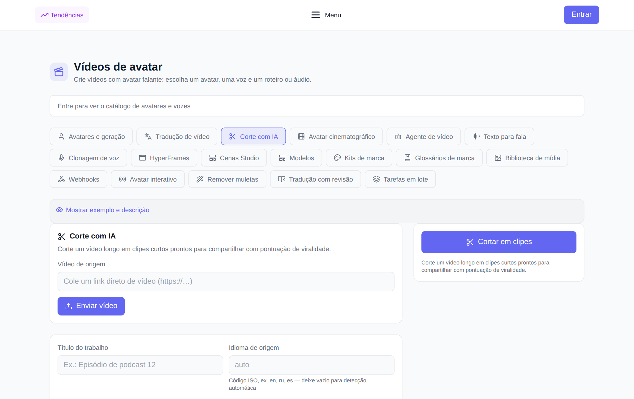Go to Glossários de marca tab
The image size is (634, 399).
click(439, 158)
